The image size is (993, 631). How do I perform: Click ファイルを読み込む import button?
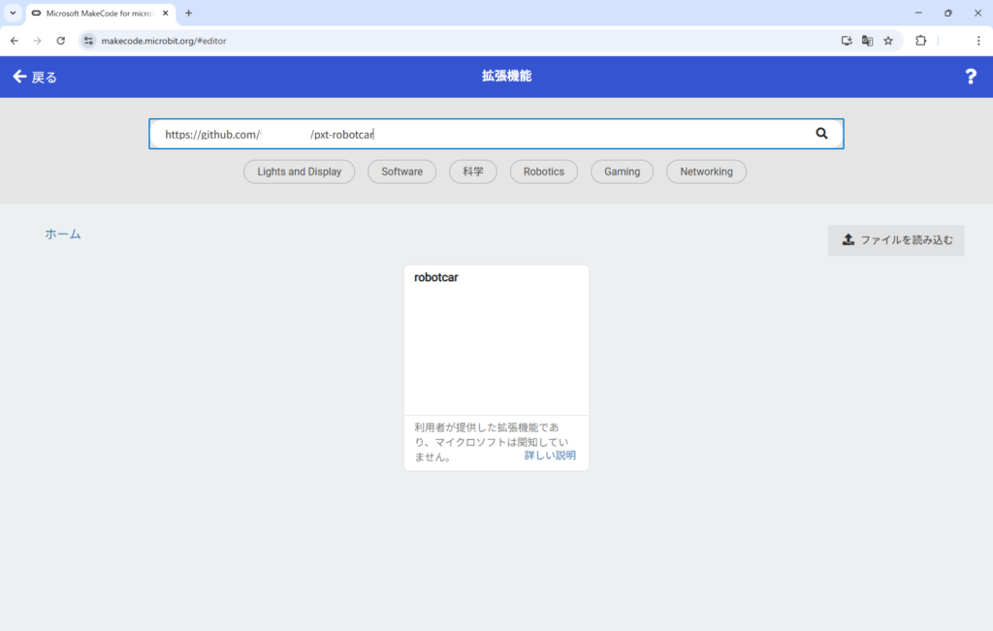(896, 239)
